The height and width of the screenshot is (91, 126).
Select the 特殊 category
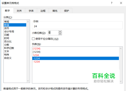pyautogui.click(x=15, y=55)
